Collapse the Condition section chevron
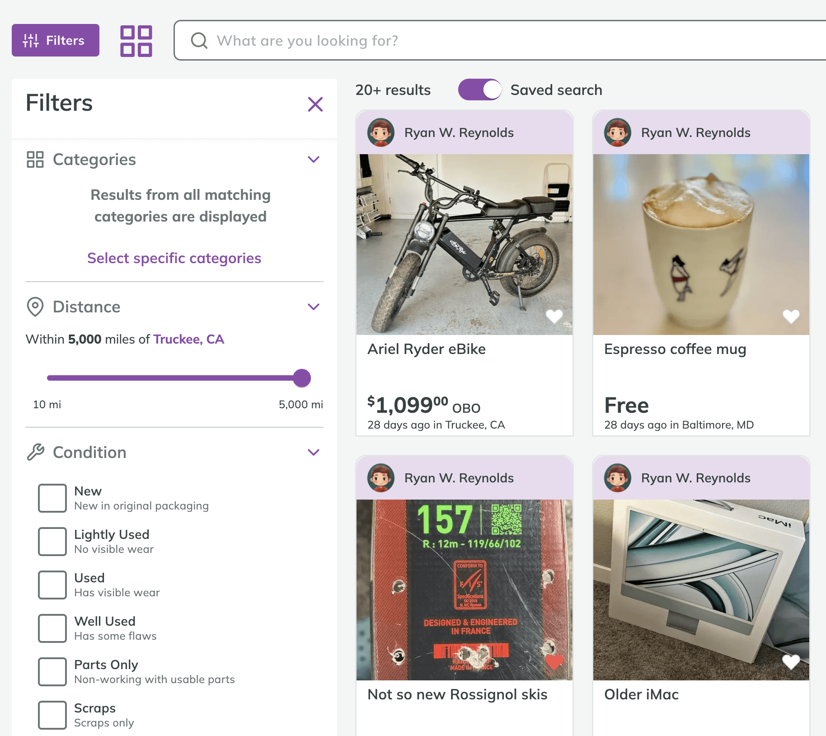The image size is (826, 736). click(x=314, y=452)
